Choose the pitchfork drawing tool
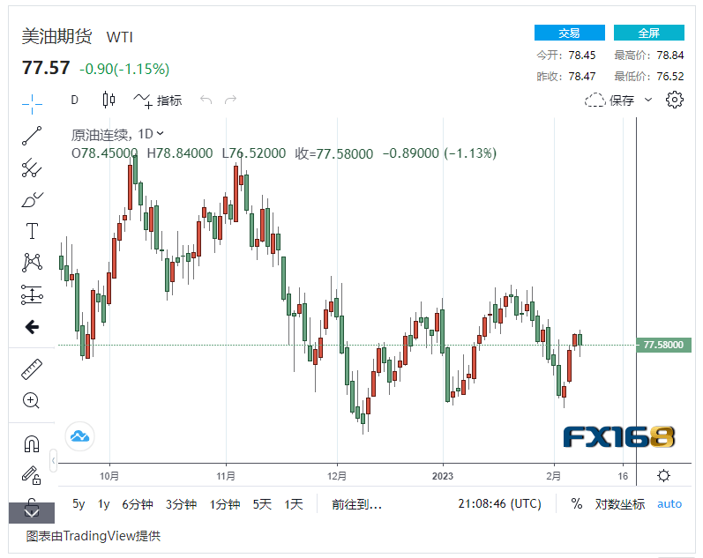 point(32,167)
